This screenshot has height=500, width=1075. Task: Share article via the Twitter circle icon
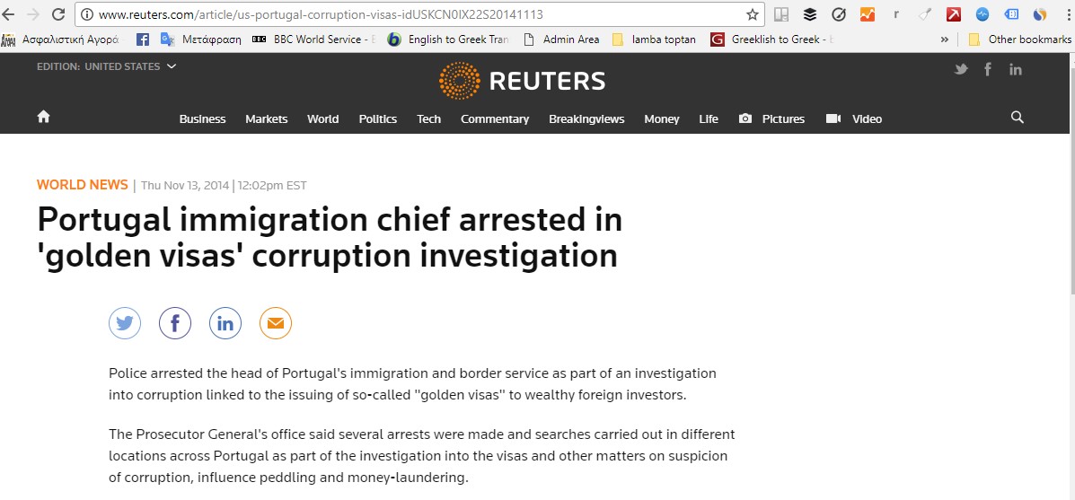tap(125, 323)
